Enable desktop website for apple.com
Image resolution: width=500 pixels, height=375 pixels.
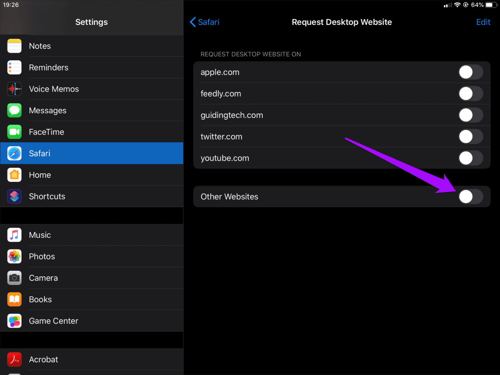(471, 72)
